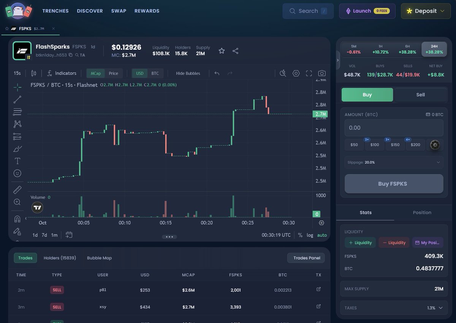The width and height of the screenshot is (456, 323).
Task: Select the crosshair cursor tool
Action: pyautogui.click(x=17, y=88)
